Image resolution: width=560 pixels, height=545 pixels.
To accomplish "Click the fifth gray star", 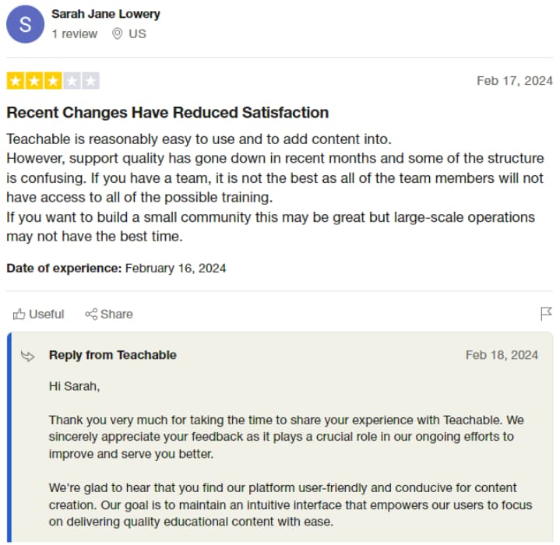I will (90, 81).
